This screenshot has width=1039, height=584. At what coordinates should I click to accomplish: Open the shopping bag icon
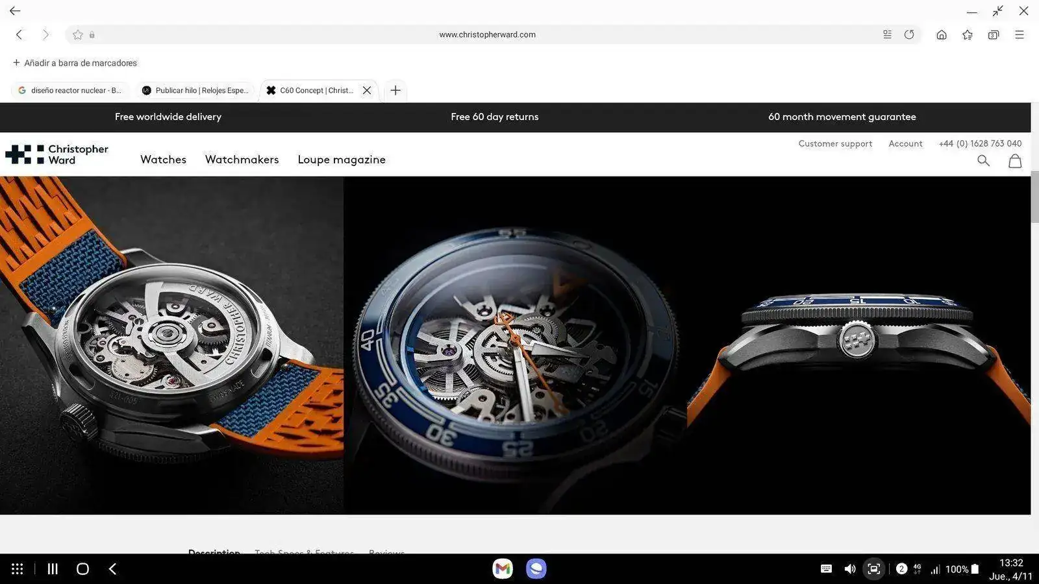(x=1014, y=161)
